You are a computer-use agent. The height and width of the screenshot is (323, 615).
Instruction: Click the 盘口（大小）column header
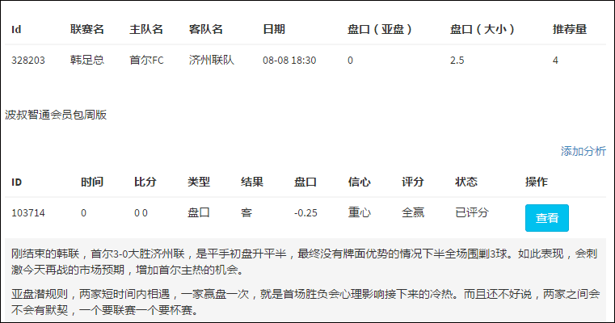(482, 29)
